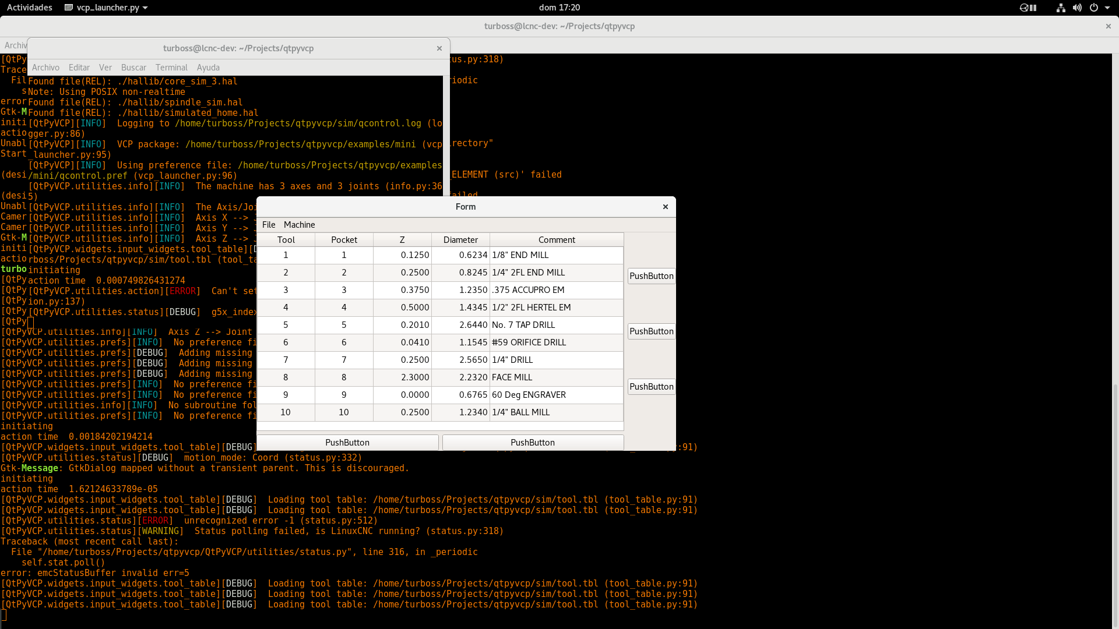Screen dimensions: 1119x629
Task: Click the middle right-side PushButton
Action: pos(652,331)
